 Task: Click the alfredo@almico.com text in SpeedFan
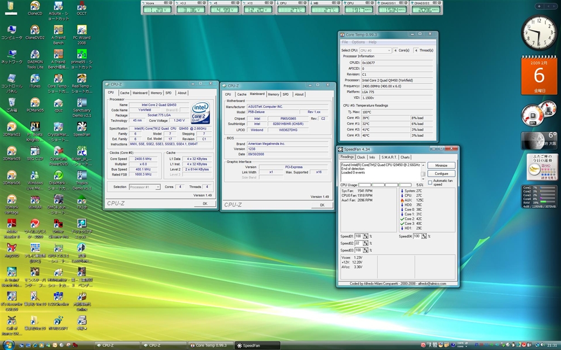[431, 284]
